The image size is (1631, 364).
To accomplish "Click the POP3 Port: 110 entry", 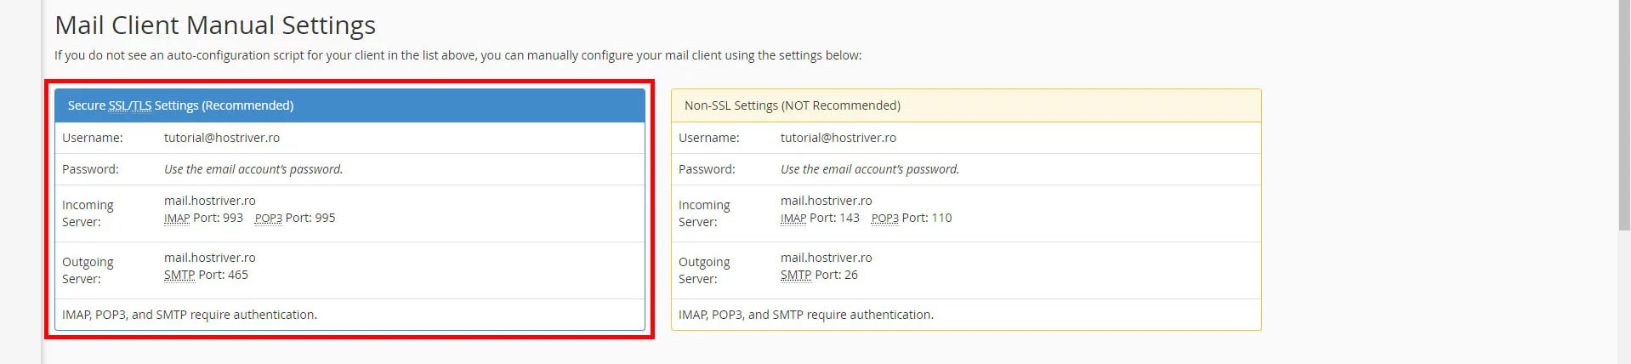I will tap(912, 218).
